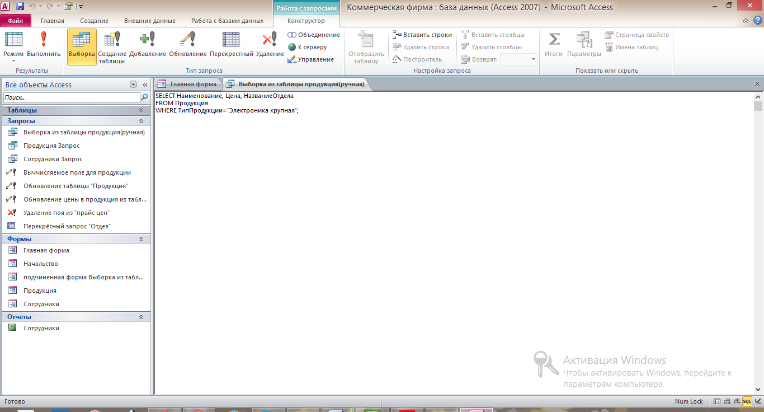Save using quick access Save icon
764x412 pixels.
[x=20, y=6]
